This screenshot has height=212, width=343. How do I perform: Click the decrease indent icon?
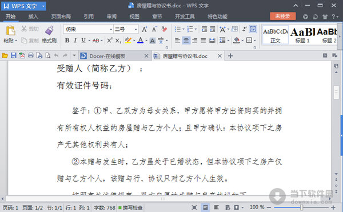pyautogui.click(x=204, y=29)
